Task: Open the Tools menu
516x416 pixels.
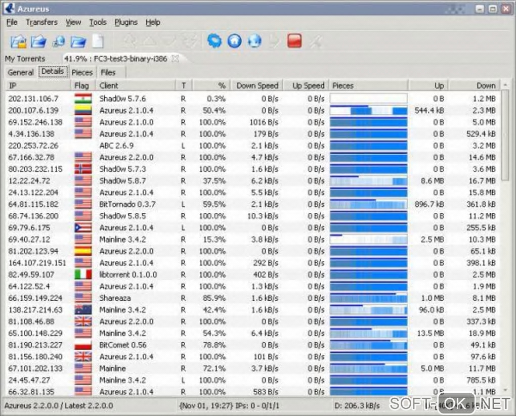Action: (98, 22)
